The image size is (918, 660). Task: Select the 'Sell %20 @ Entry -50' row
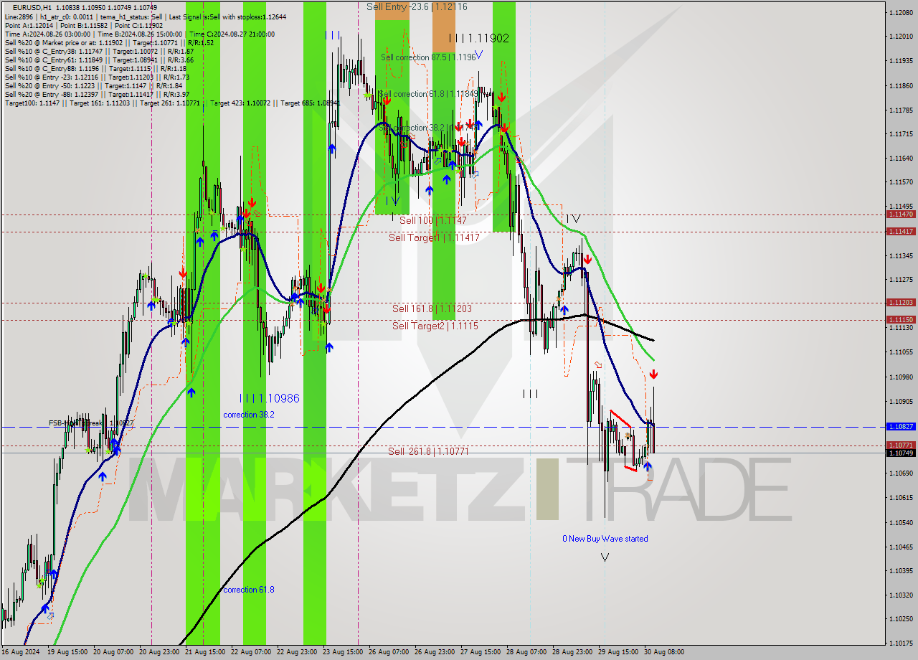93,85
